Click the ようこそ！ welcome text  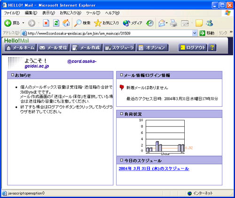click(36, 61)
